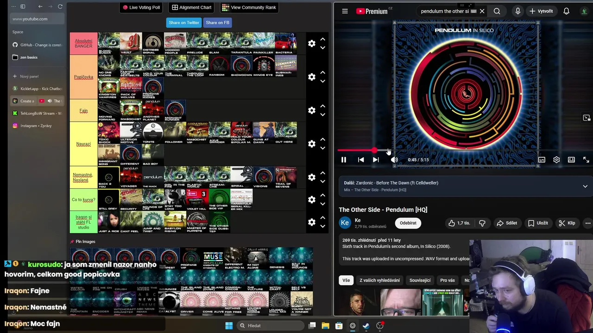
Task: Mute the YouTube player volume
Action: [394, 160]
